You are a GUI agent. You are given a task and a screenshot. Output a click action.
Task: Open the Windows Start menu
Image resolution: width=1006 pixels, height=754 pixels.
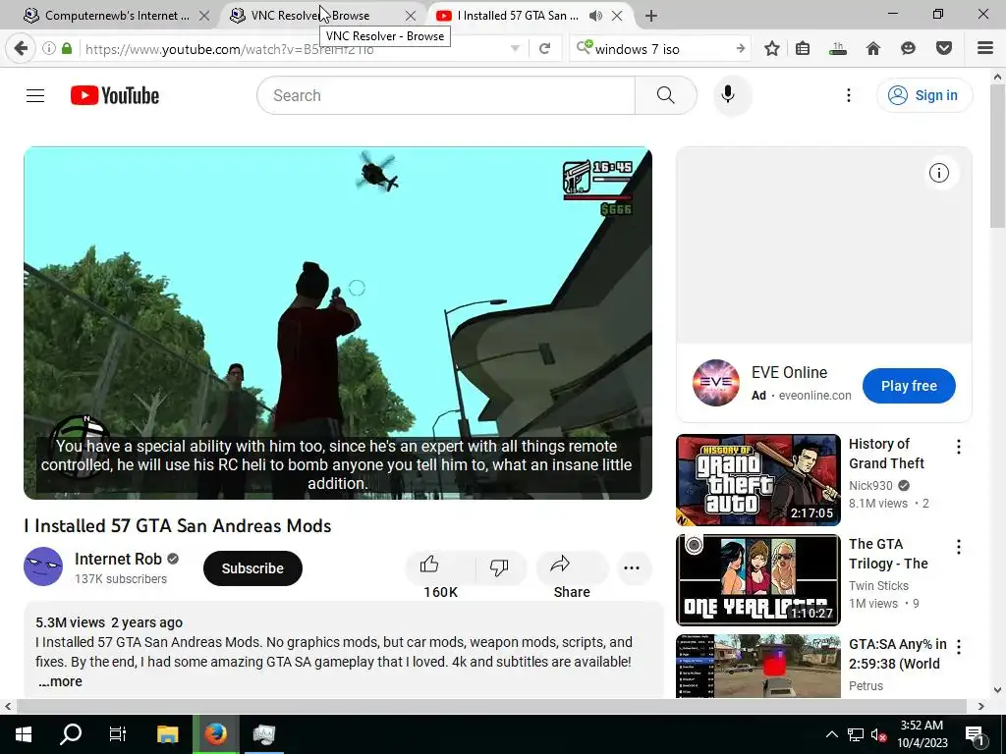[x=24, y=734]
